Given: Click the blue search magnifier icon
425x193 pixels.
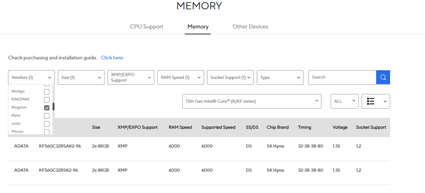Looking at the screenshot, I should pos(383,78).
